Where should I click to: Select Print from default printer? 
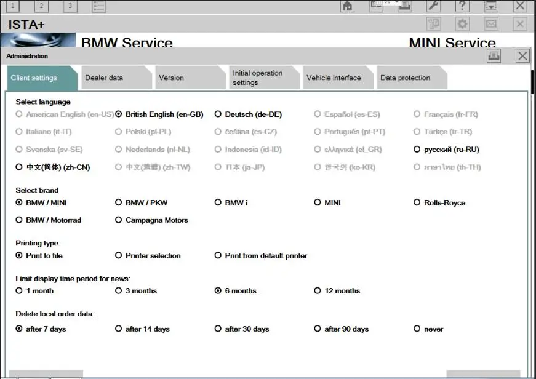pos(261,255)
